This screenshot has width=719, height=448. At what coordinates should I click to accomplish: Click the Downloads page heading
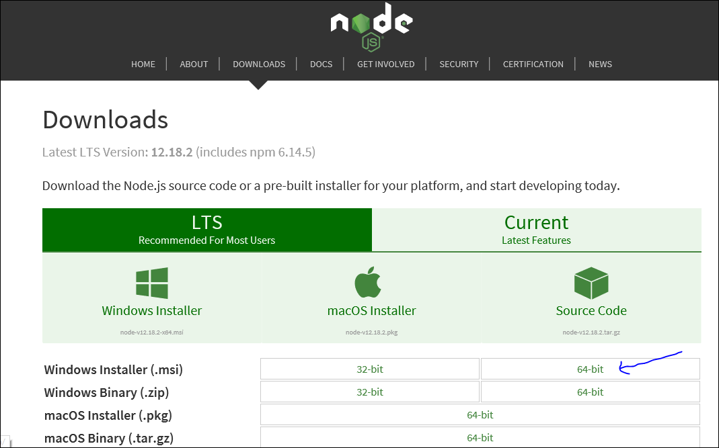106,120
